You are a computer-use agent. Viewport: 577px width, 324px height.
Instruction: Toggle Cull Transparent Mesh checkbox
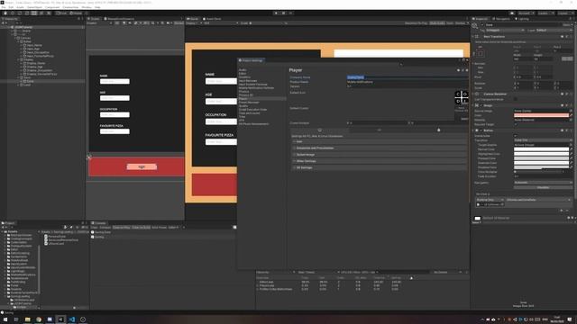pos(515,99)
